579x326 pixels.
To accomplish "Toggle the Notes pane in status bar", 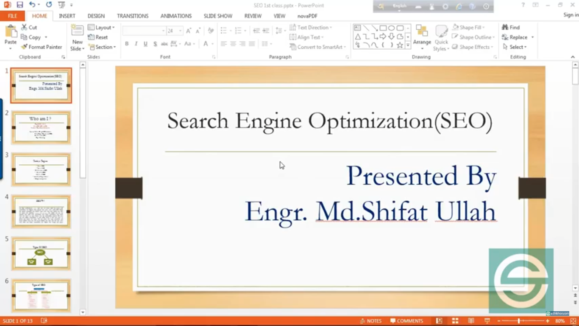I will pos(371,321).
